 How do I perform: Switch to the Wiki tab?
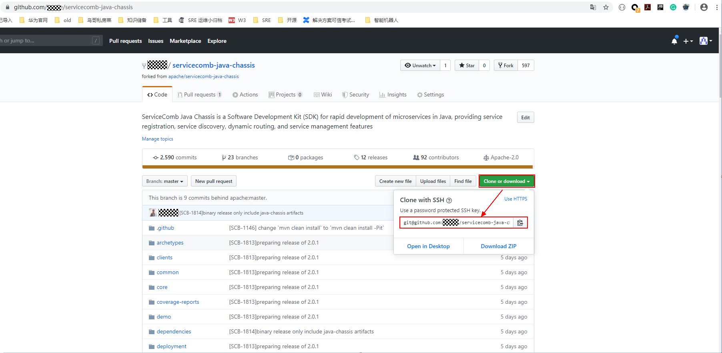point(323,94)
